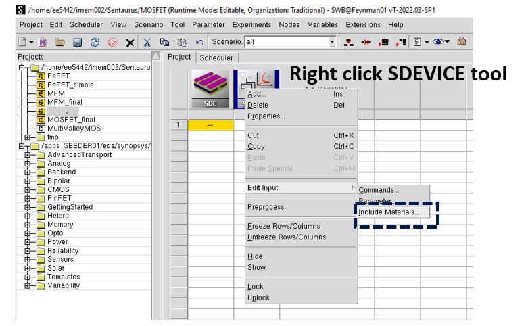Click the Abort stop-sign toolbar icon
Image resolution: width=528 pixels, height=326 pixels.
point(112,42)
